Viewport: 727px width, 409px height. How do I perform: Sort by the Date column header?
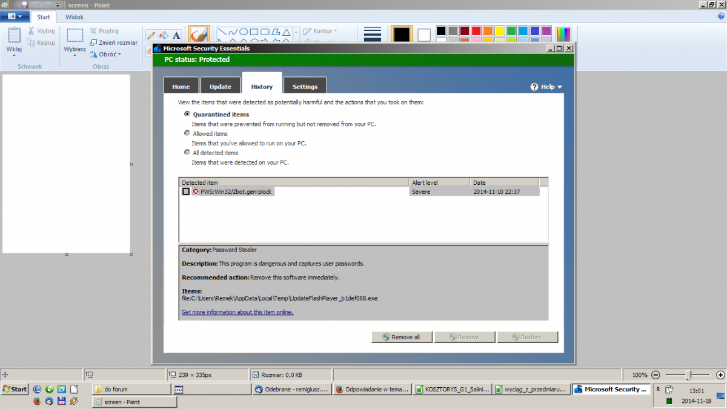point(504,182)
